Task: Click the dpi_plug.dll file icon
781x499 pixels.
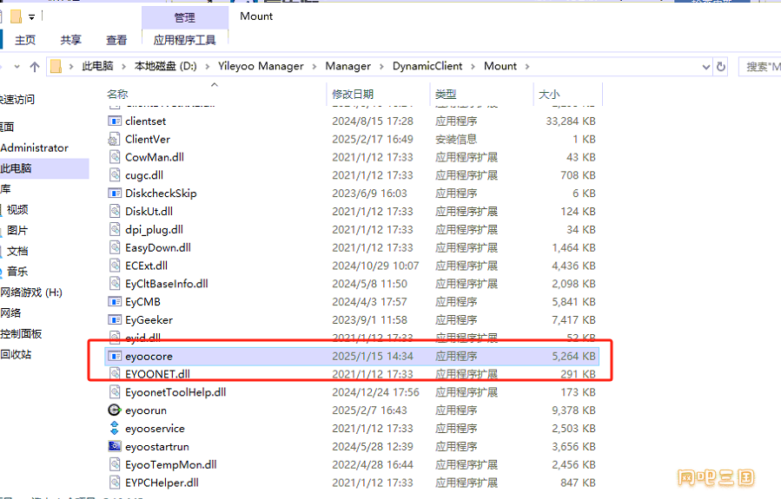Action: coord(115,229)
